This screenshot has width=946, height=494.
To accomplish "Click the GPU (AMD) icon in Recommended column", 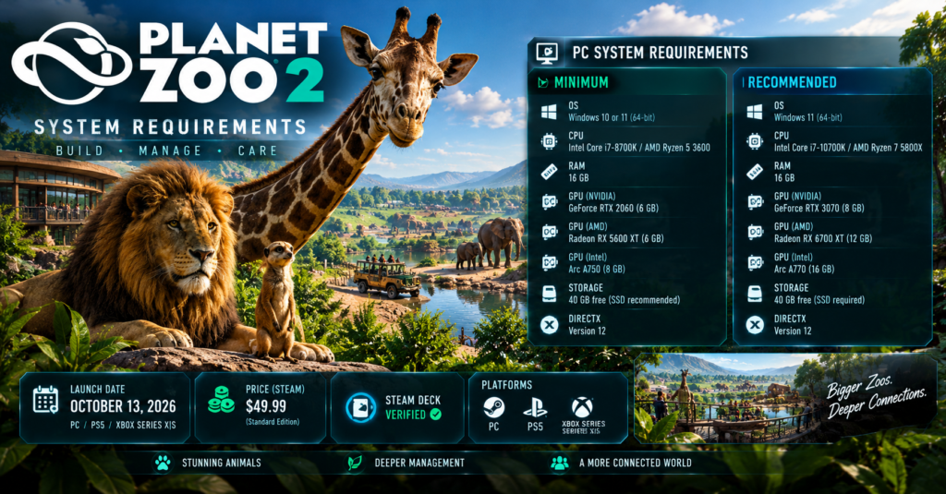I will pos(756,232).
